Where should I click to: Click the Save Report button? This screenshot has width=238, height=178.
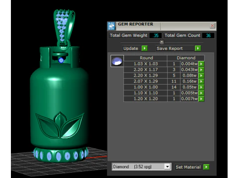point(175,48)
